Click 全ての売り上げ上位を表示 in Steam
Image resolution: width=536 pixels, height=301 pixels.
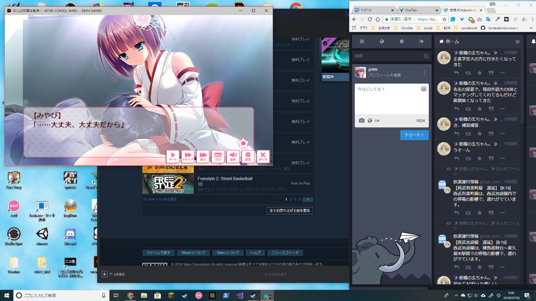point(290,210)
